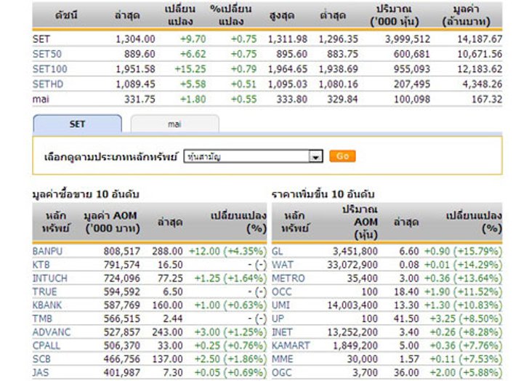Click OGC last price 36.00

pos(406,373)
